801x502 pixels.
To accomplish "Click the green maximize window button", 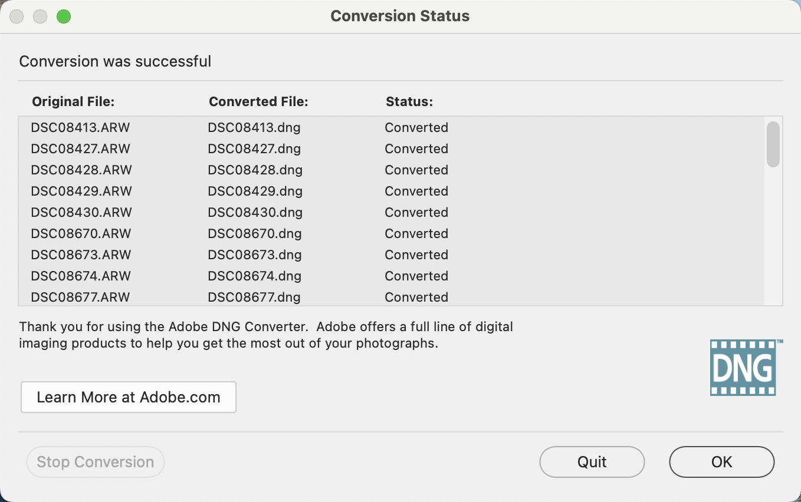I will [64, 16].
